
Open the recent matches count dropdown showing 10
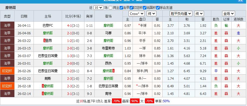click(98, 8)
